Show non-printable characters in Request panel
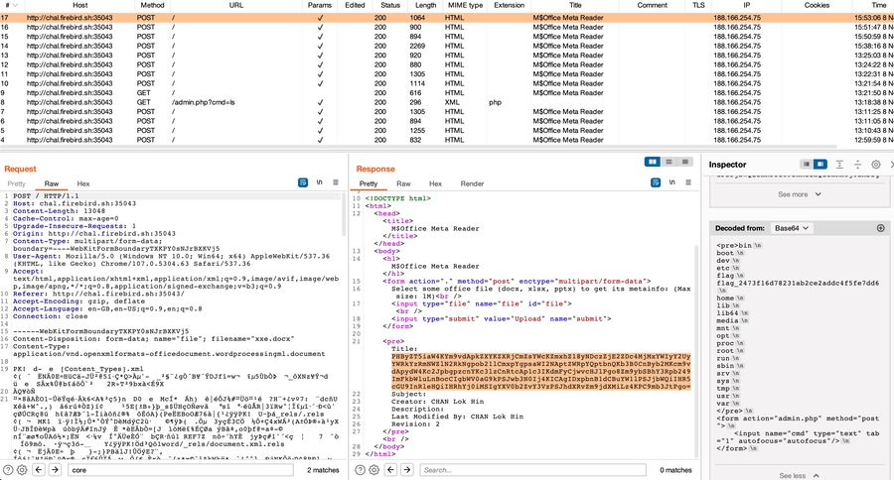The height and width of the screenshot is (480, 894). coord(320,183)
